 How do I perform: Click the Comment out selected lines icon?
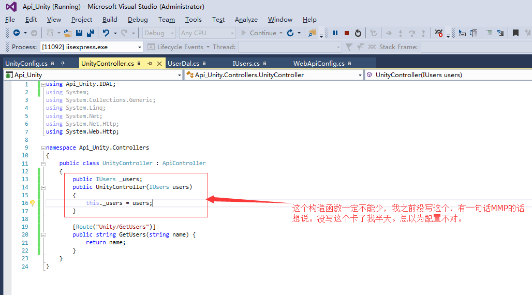point(489,33)
